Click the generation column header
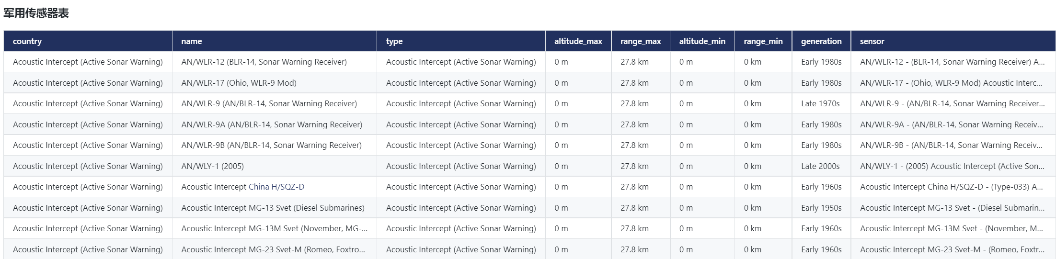The width and height of the screenshot is (1056, 259). pos(821,41)
